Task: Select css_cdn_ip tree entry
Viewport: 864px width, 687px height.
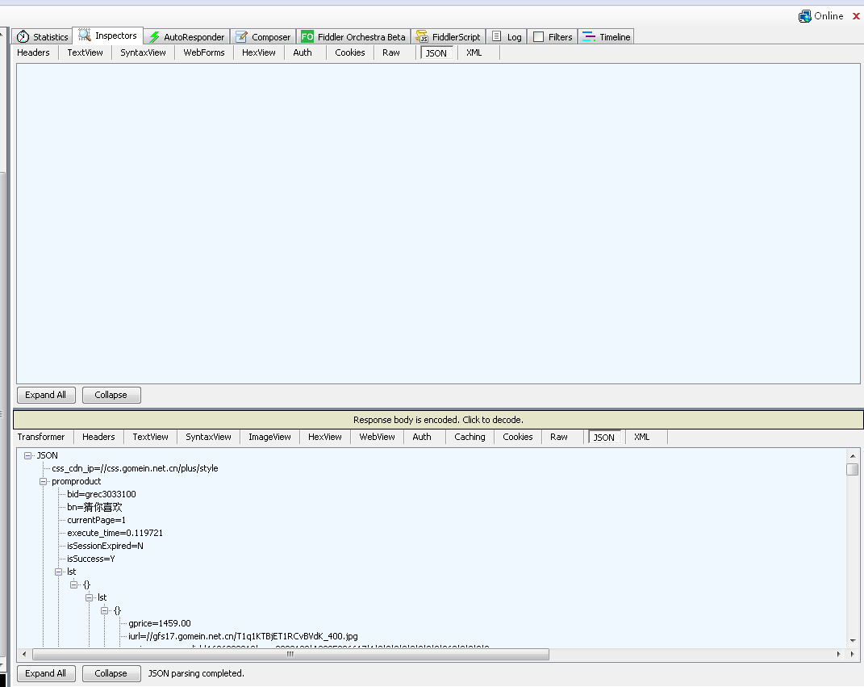Action: pyautogui.click(x=135, y=468)
